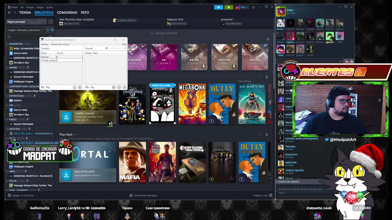
Task: Open the Mafia II game cover
Action: point(132,162)
